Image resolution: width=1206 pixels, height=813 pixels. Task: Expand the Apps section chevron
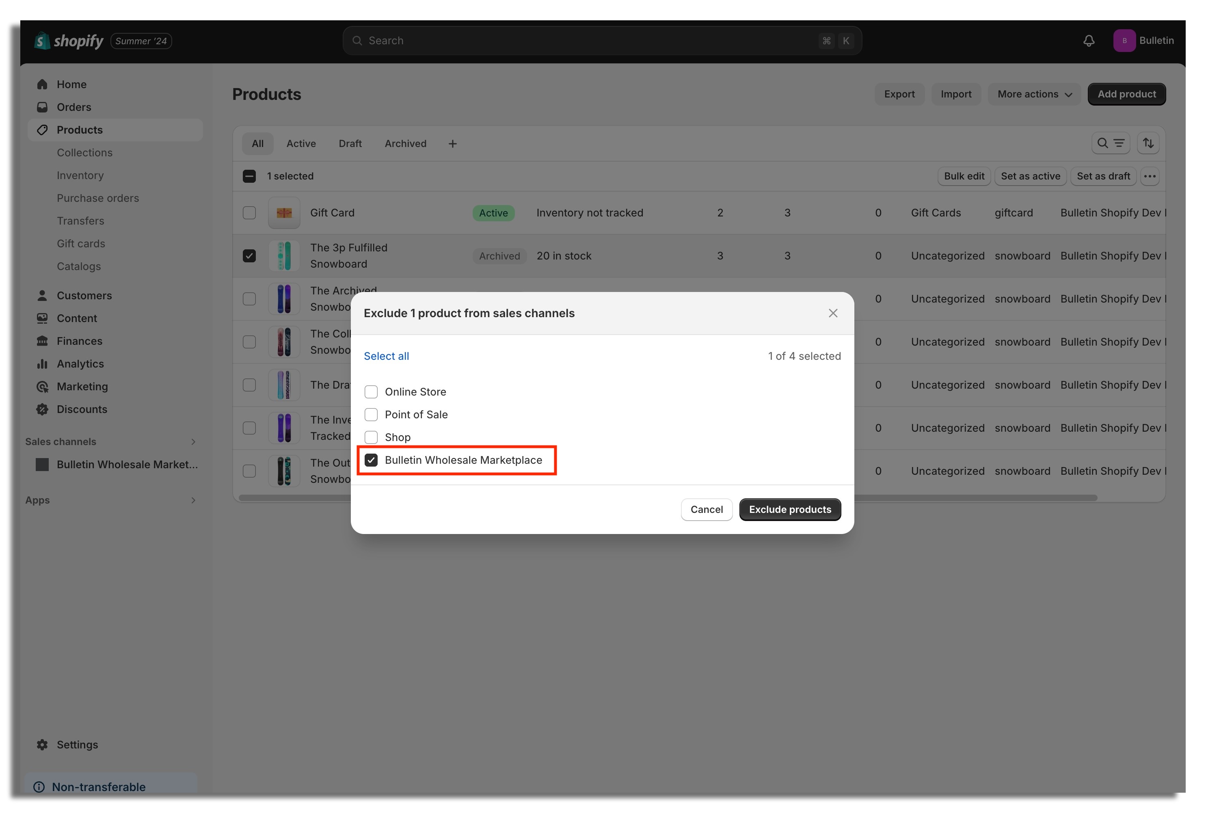coord(193,500)
